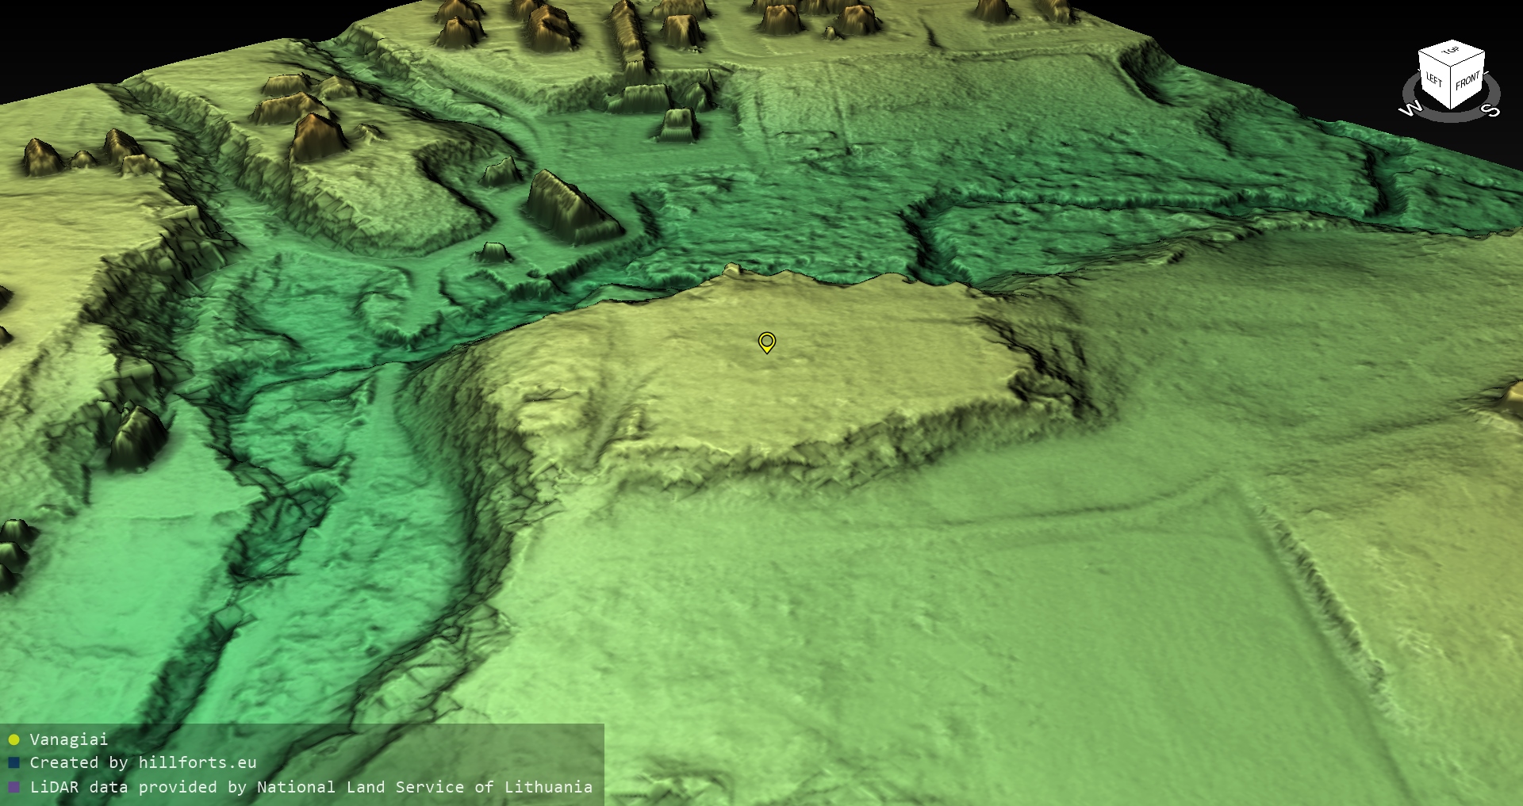
Task: Click the yellow dot beside Vanagiai
Action: pos(13,740)
